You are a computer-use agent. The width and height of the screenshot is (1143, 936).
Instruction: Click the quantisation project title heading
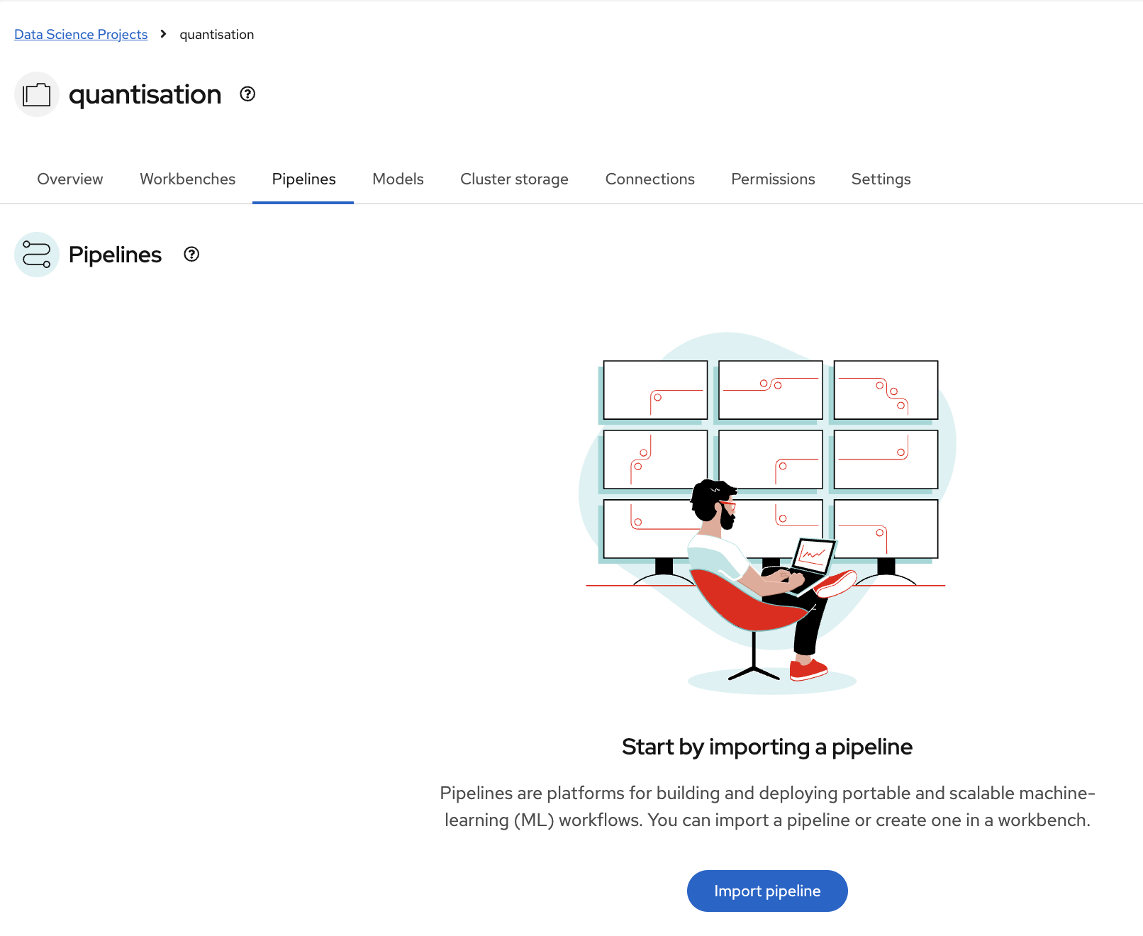[x=145, y=94]
